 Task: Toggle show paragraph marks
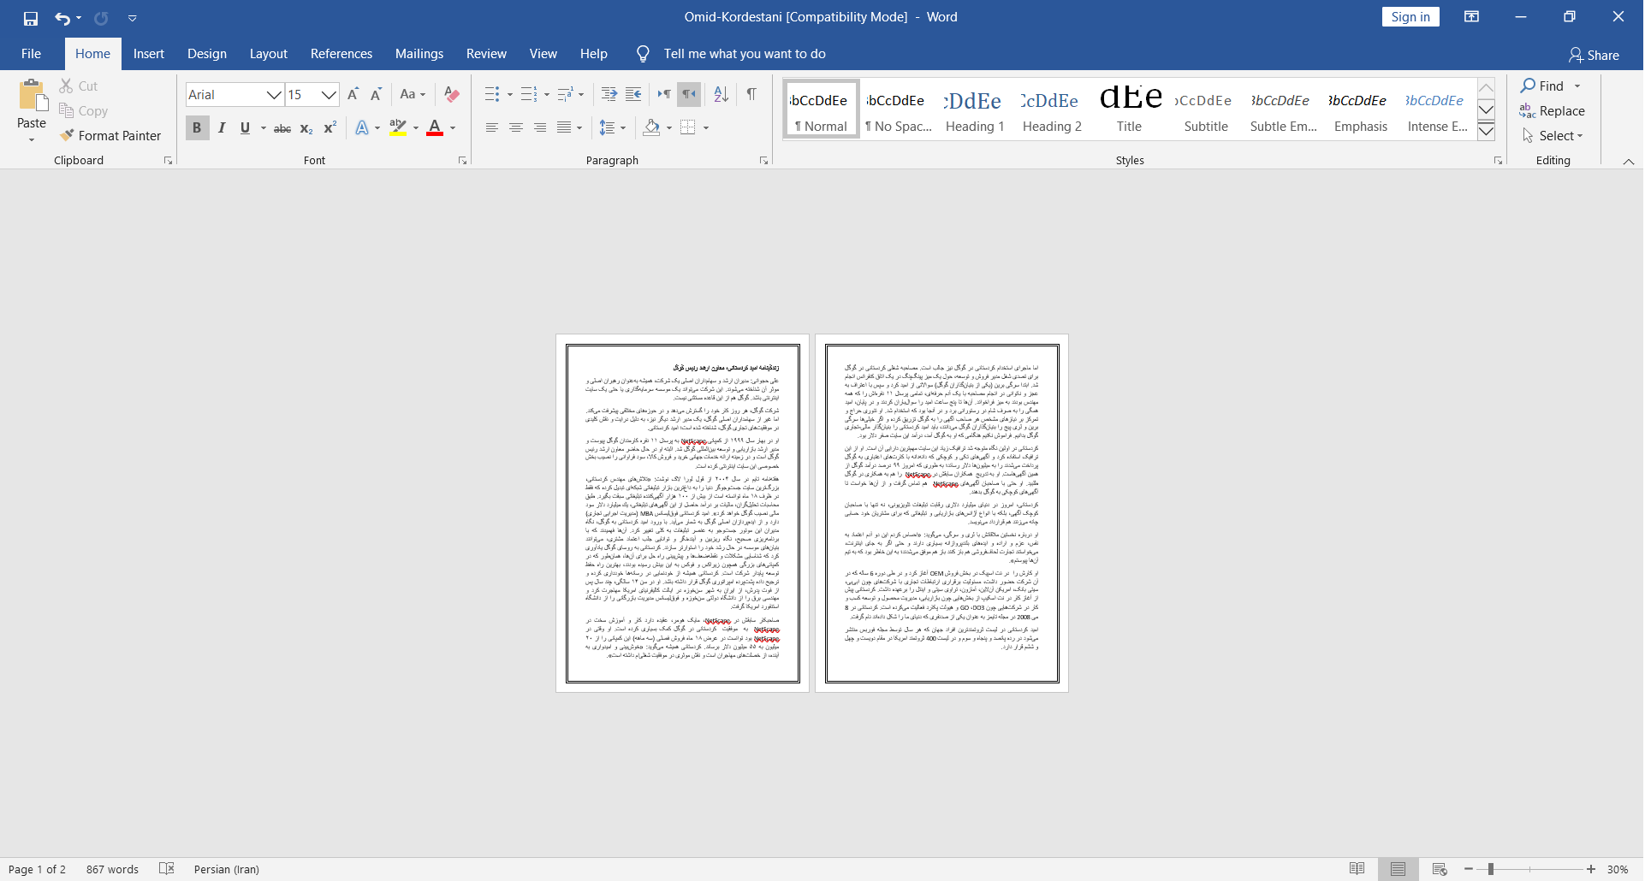pos(751,94)
